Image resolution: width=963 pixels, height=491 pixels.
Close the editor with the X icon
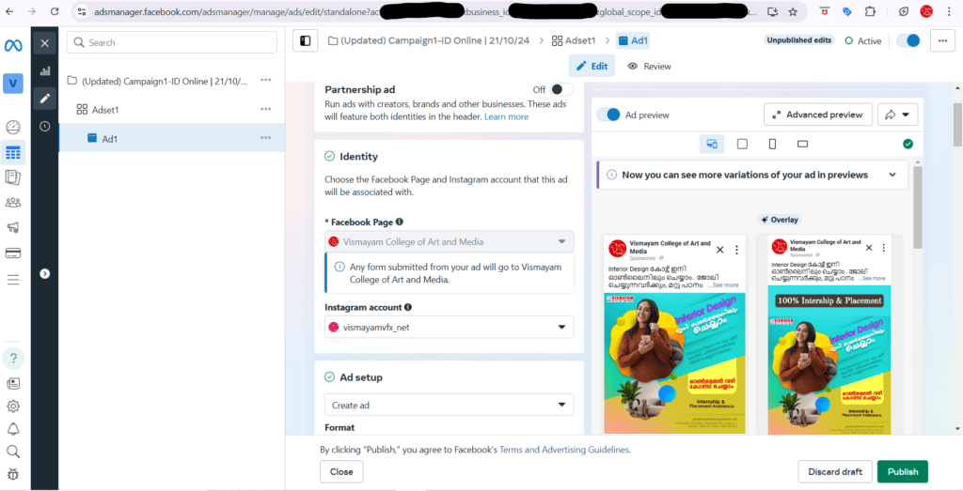(x=45, y=43)
